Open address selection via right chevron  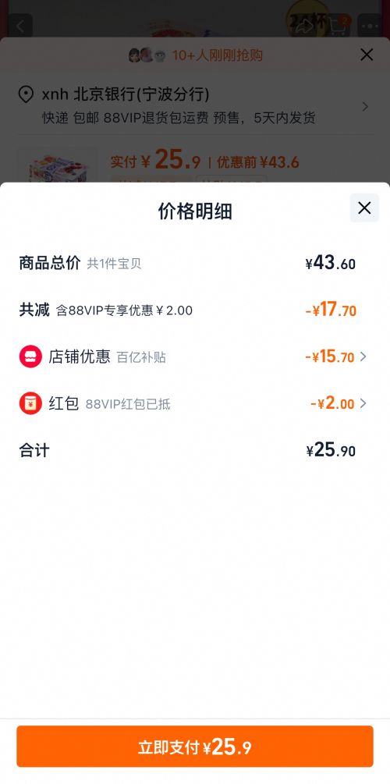[x=365, y=107]
